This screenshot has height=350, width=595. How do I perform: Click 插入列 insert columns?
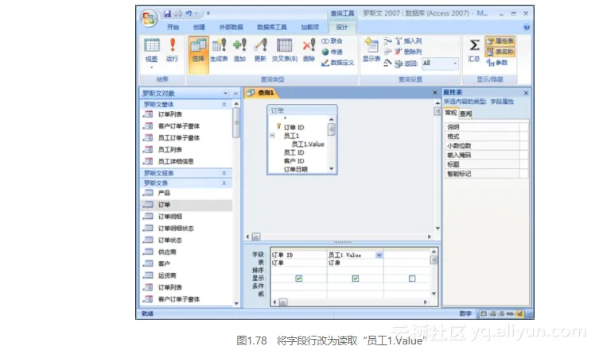pyautogui.click(x=408, y=41)
